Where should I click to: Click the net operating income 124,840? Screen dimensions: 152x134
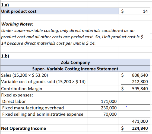point(134,128)
